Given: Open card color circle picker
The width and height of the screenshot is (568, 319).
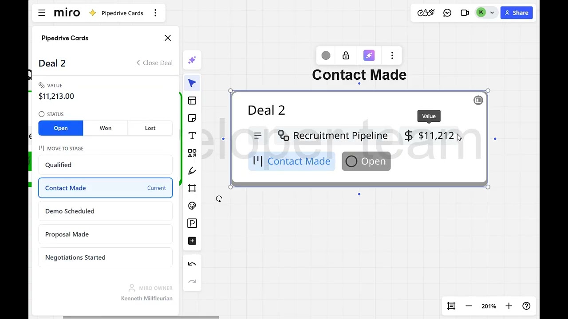Looking at the screenshot, I should click(326, 55).
